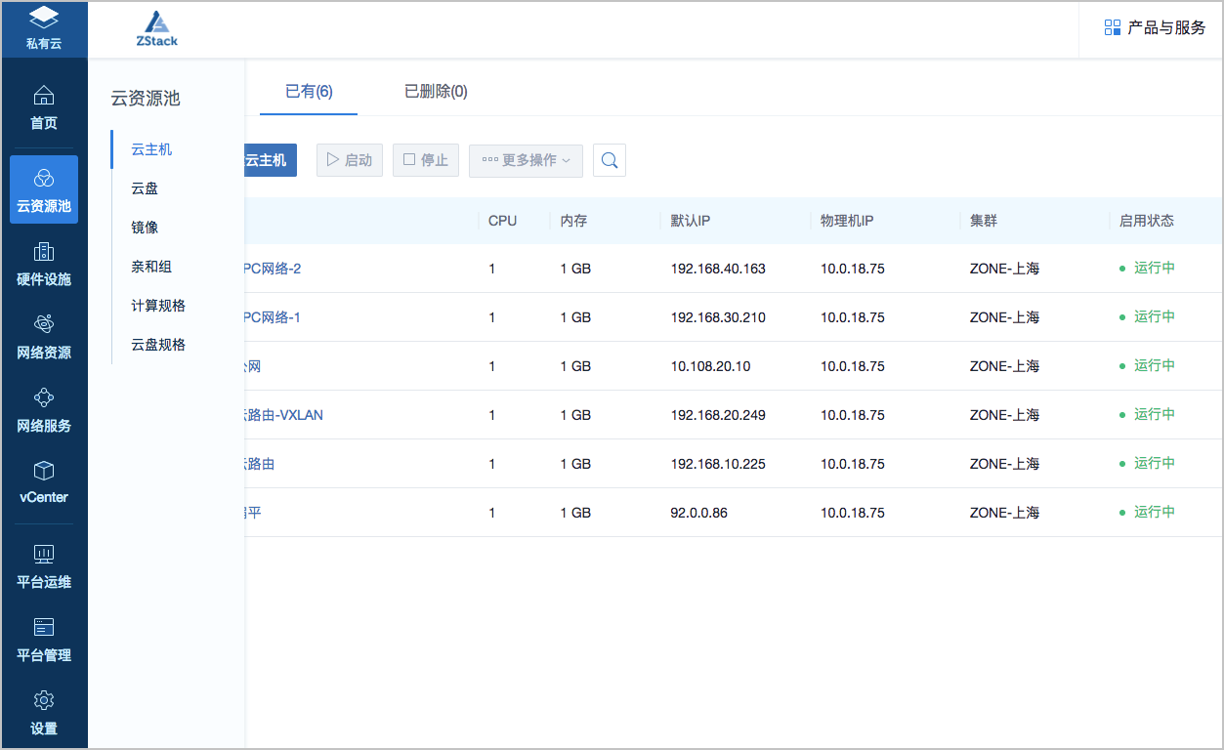Click the 集群 column header
This screenshot has width=1224, height=750.
984,221
